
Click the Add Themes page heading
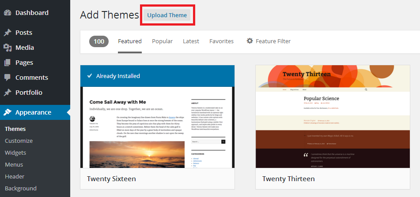[x=109, y=15]
